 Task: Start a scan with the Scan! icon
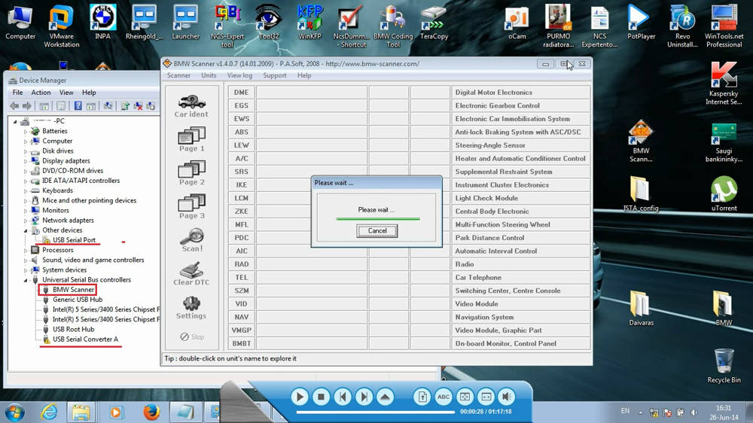(191, 239)
